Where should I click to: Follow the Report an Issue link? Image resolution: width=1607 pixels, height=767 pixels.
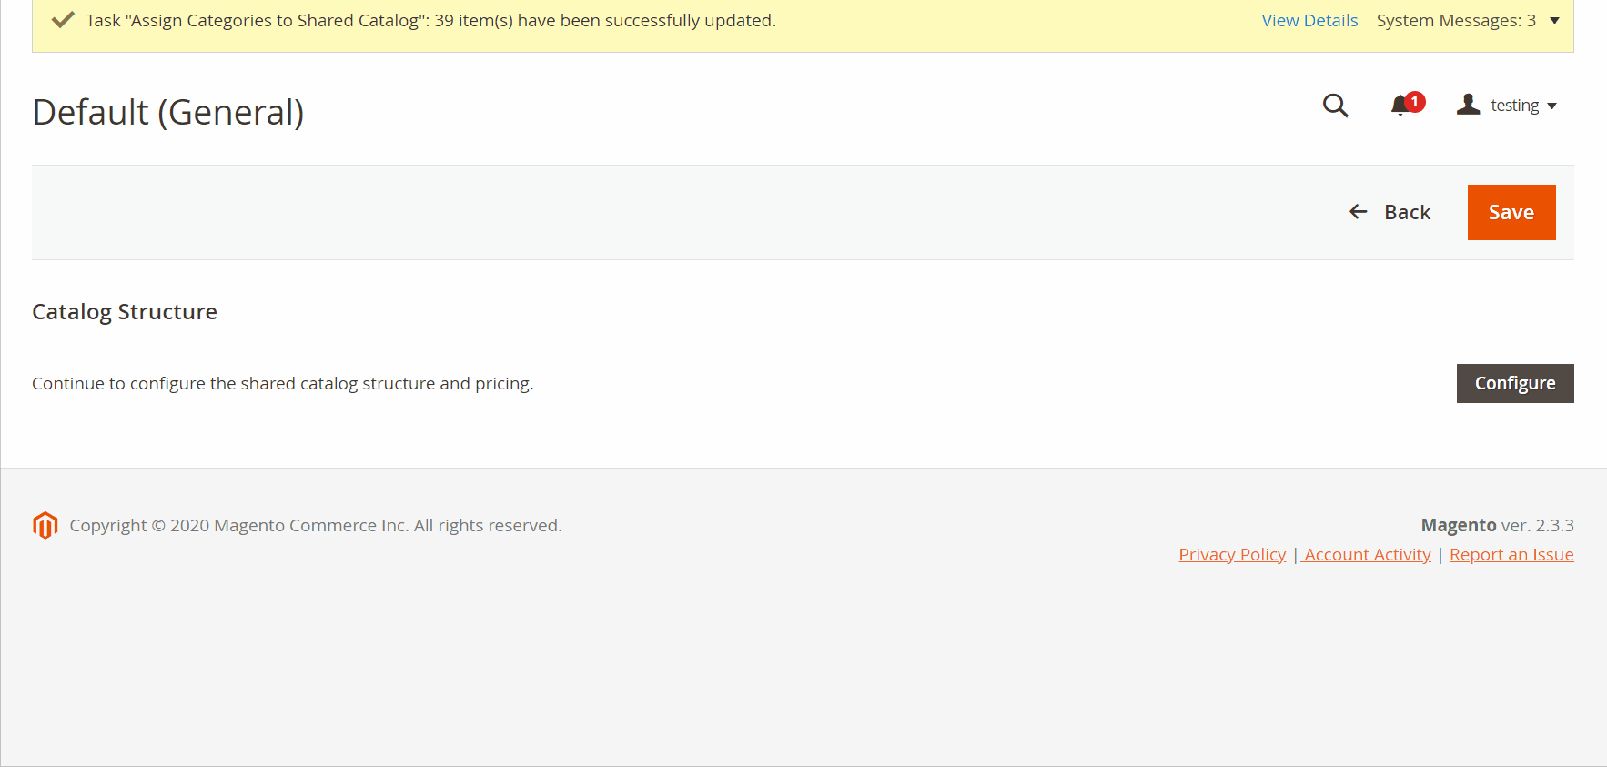(x=1511, y=554)
